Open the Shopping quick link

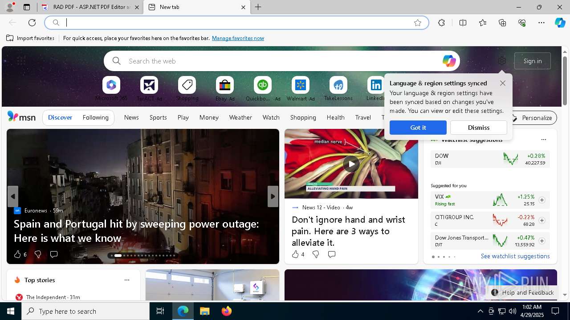(x=187, y=88)
